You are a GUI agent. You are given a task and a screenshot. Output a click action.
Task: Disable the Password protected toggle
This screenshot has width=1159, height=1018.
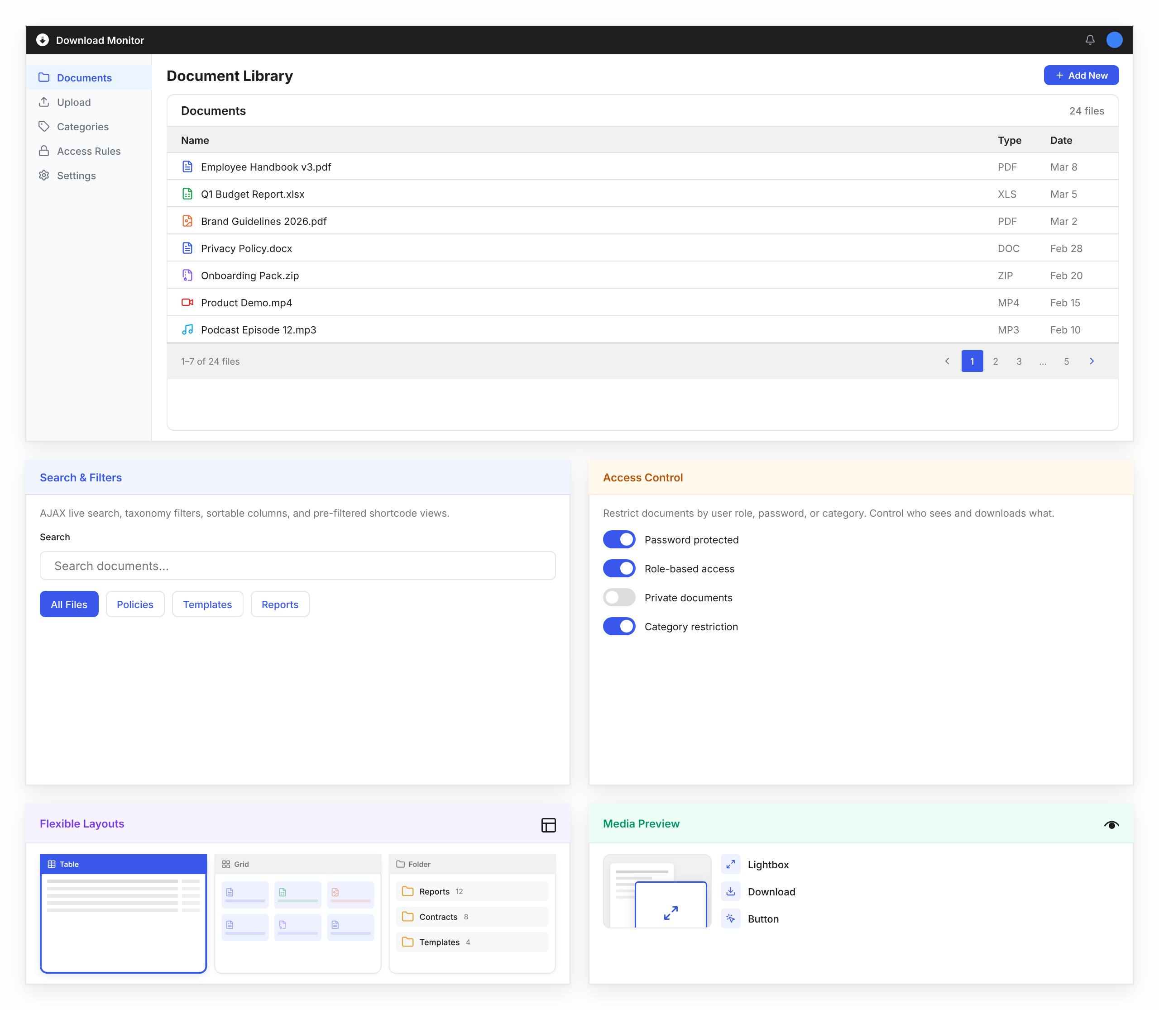pyautogui.click(x=619, y=539)
